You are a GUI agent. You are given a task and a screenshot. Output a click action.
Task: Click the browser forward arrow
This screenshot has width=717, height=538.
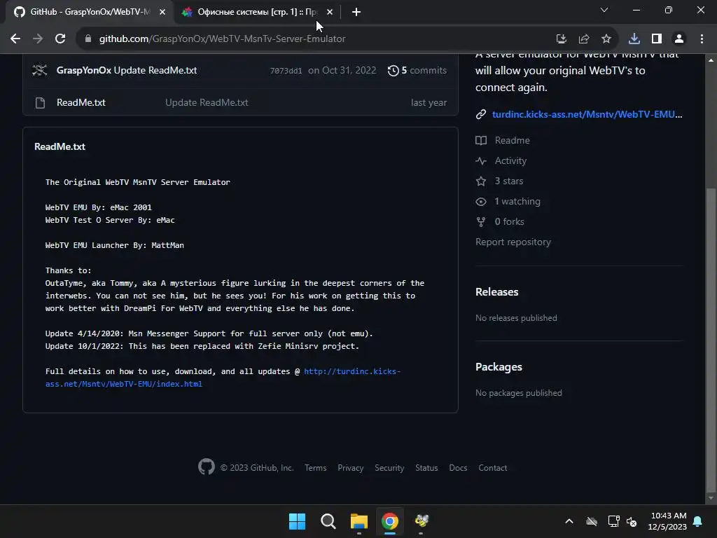38,39
